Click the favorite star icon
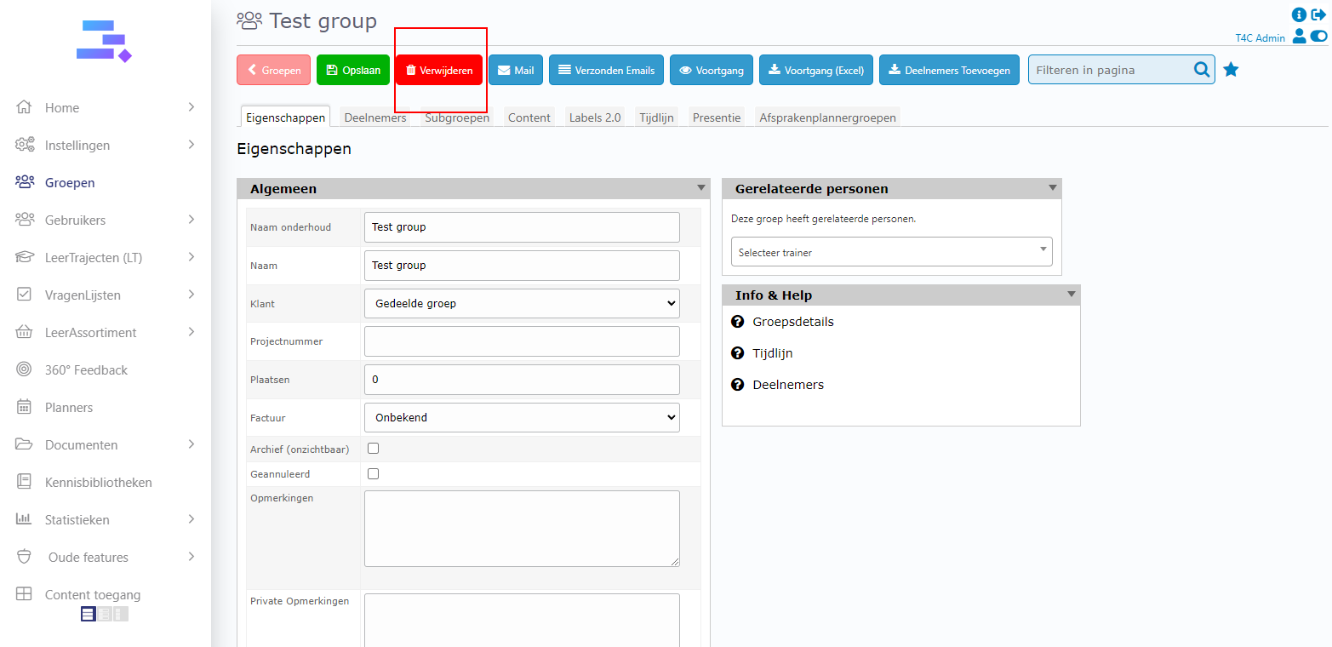The width and height of the screenshot is (1332, 647). [x=1231, y=70]
